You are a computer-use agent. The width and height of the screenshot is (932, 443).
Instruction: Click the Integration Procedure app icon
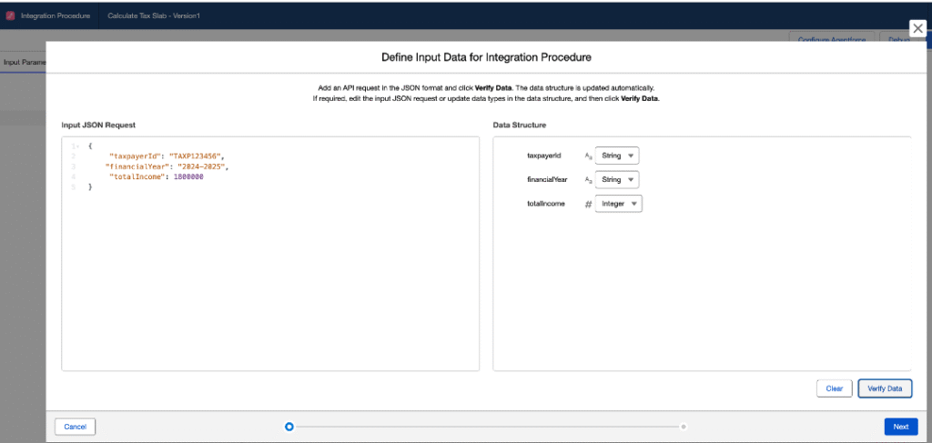(10, 16)
